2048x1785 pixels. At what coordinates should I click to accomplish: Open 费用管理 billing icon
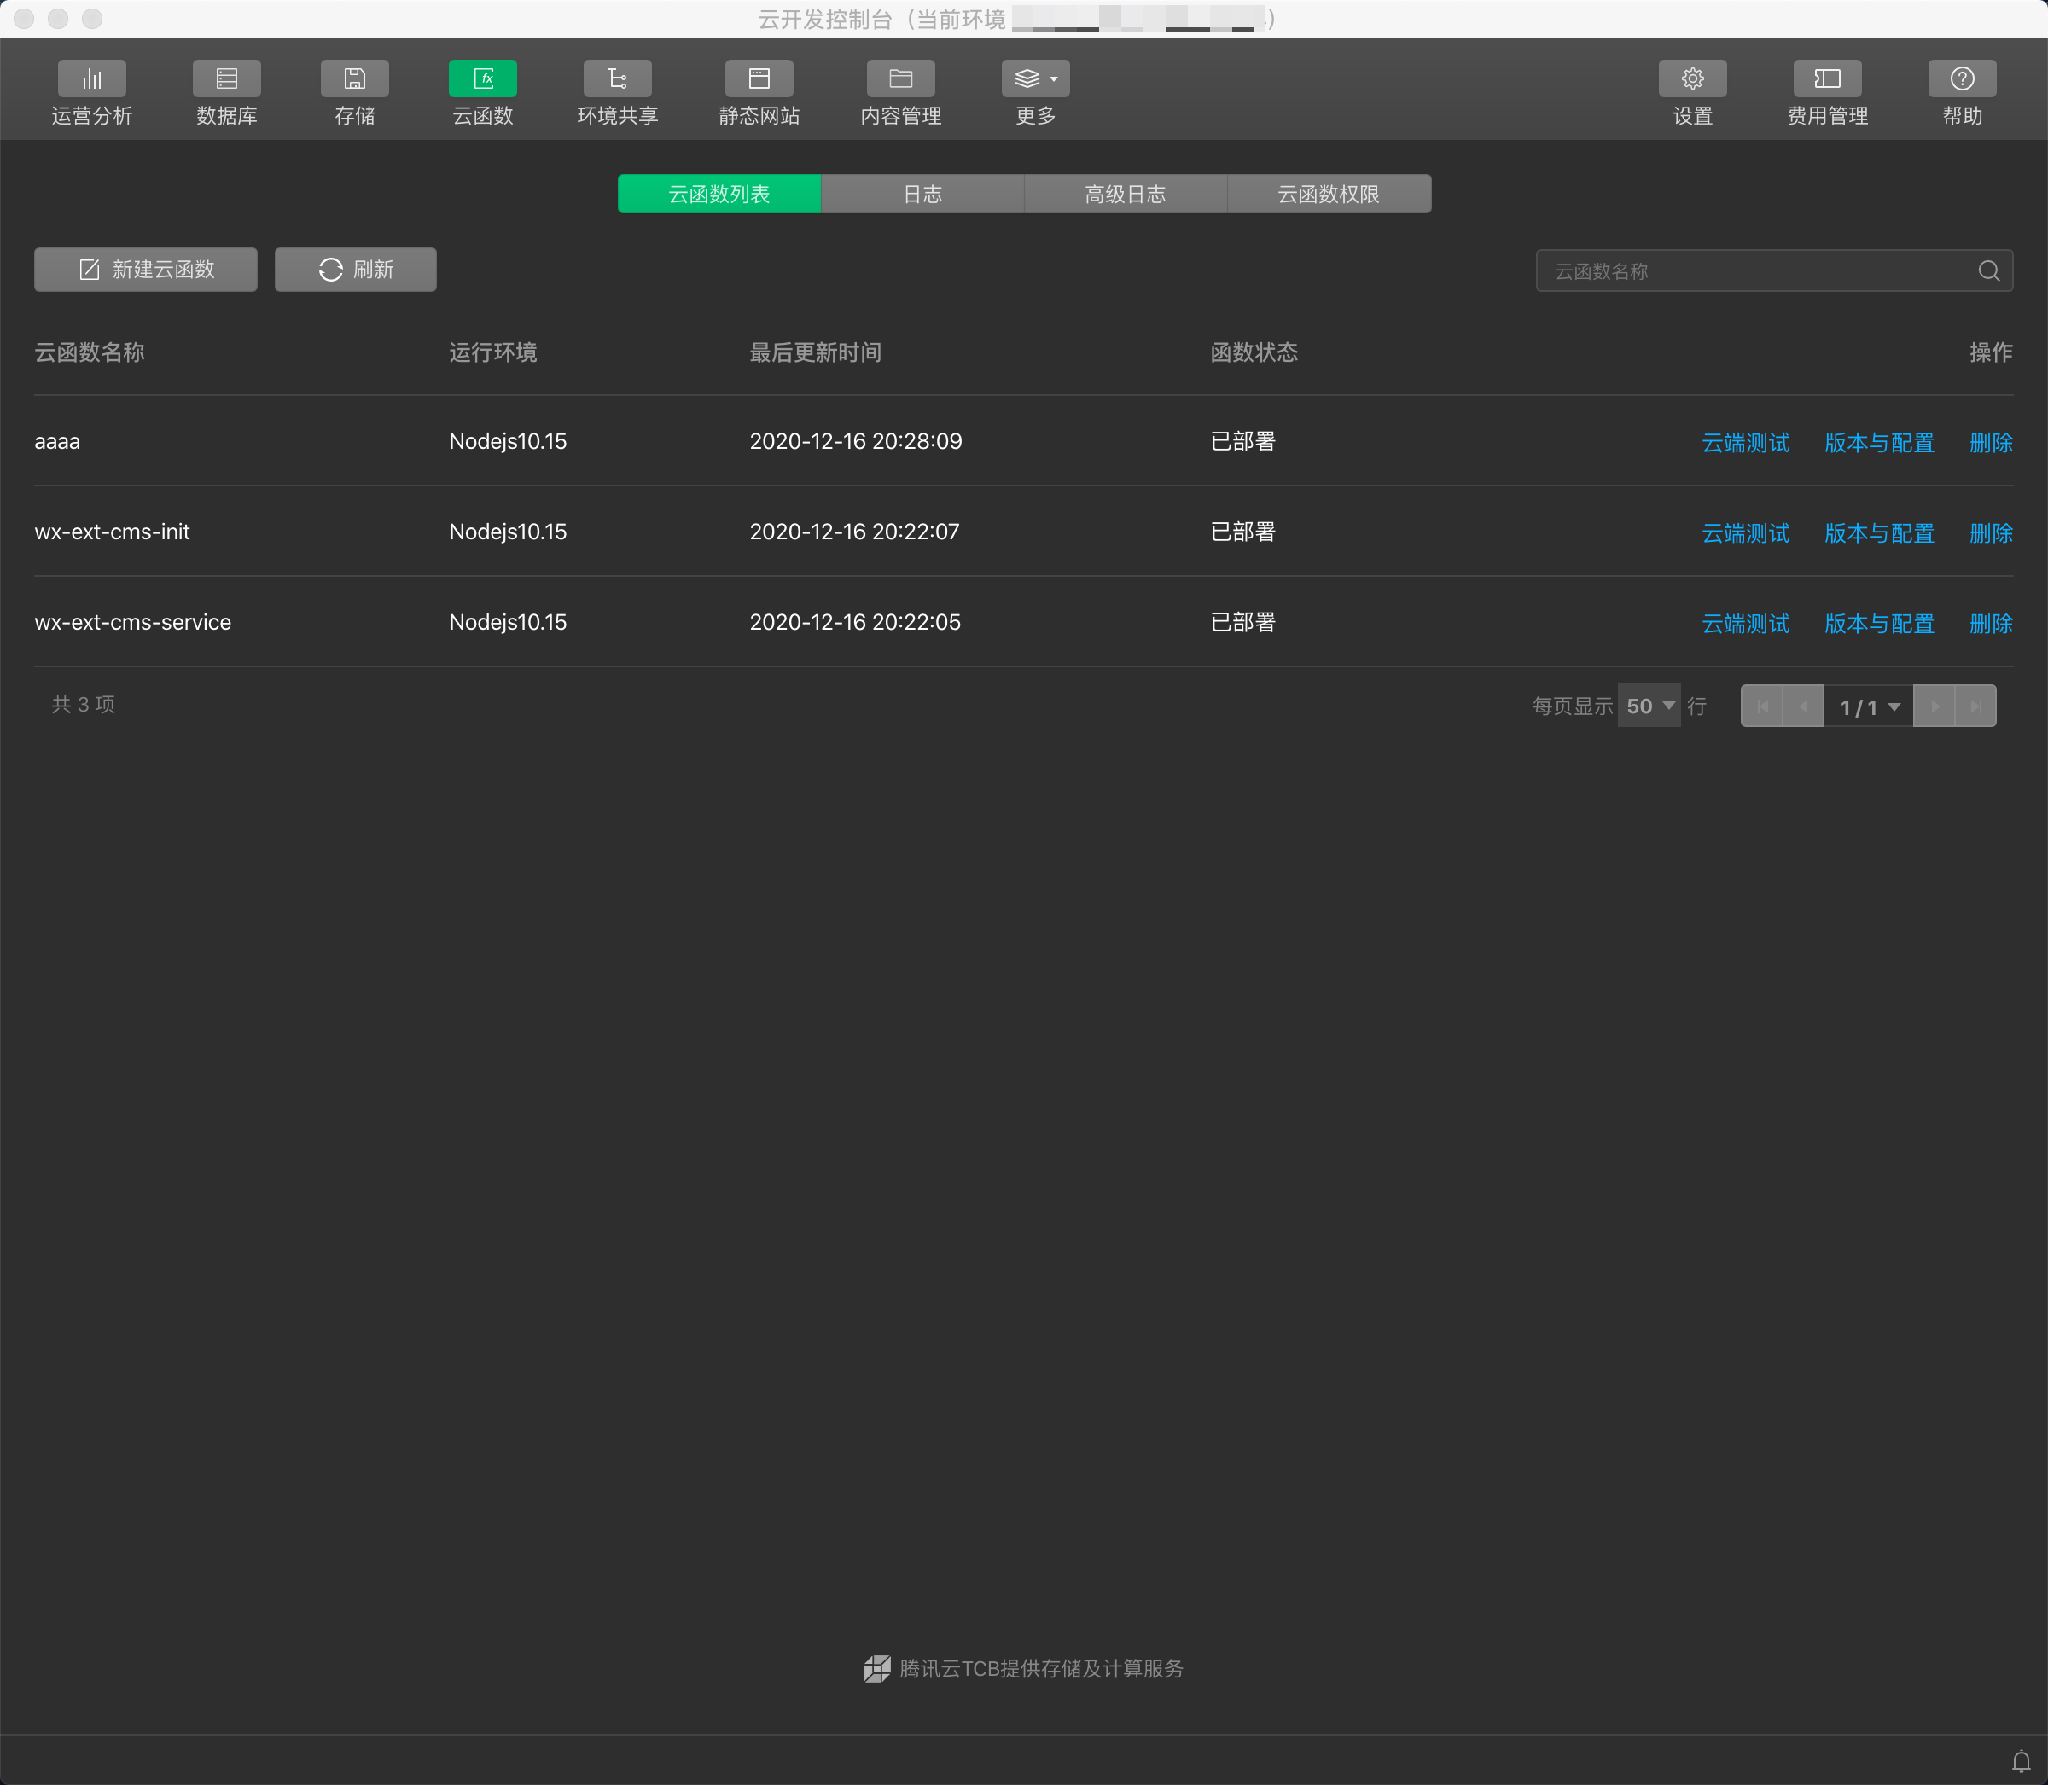coord(1827,79)
